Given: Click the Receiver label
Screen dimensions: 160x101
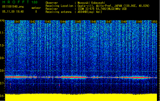Looking at the screenshot, I should click(52, 9).
